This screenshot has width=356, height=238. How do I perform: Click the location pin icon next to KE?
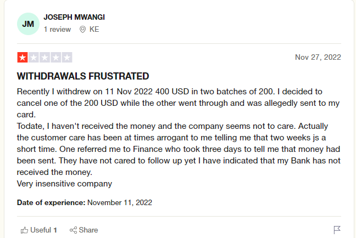pyautogui.click(x=82, y=29)
